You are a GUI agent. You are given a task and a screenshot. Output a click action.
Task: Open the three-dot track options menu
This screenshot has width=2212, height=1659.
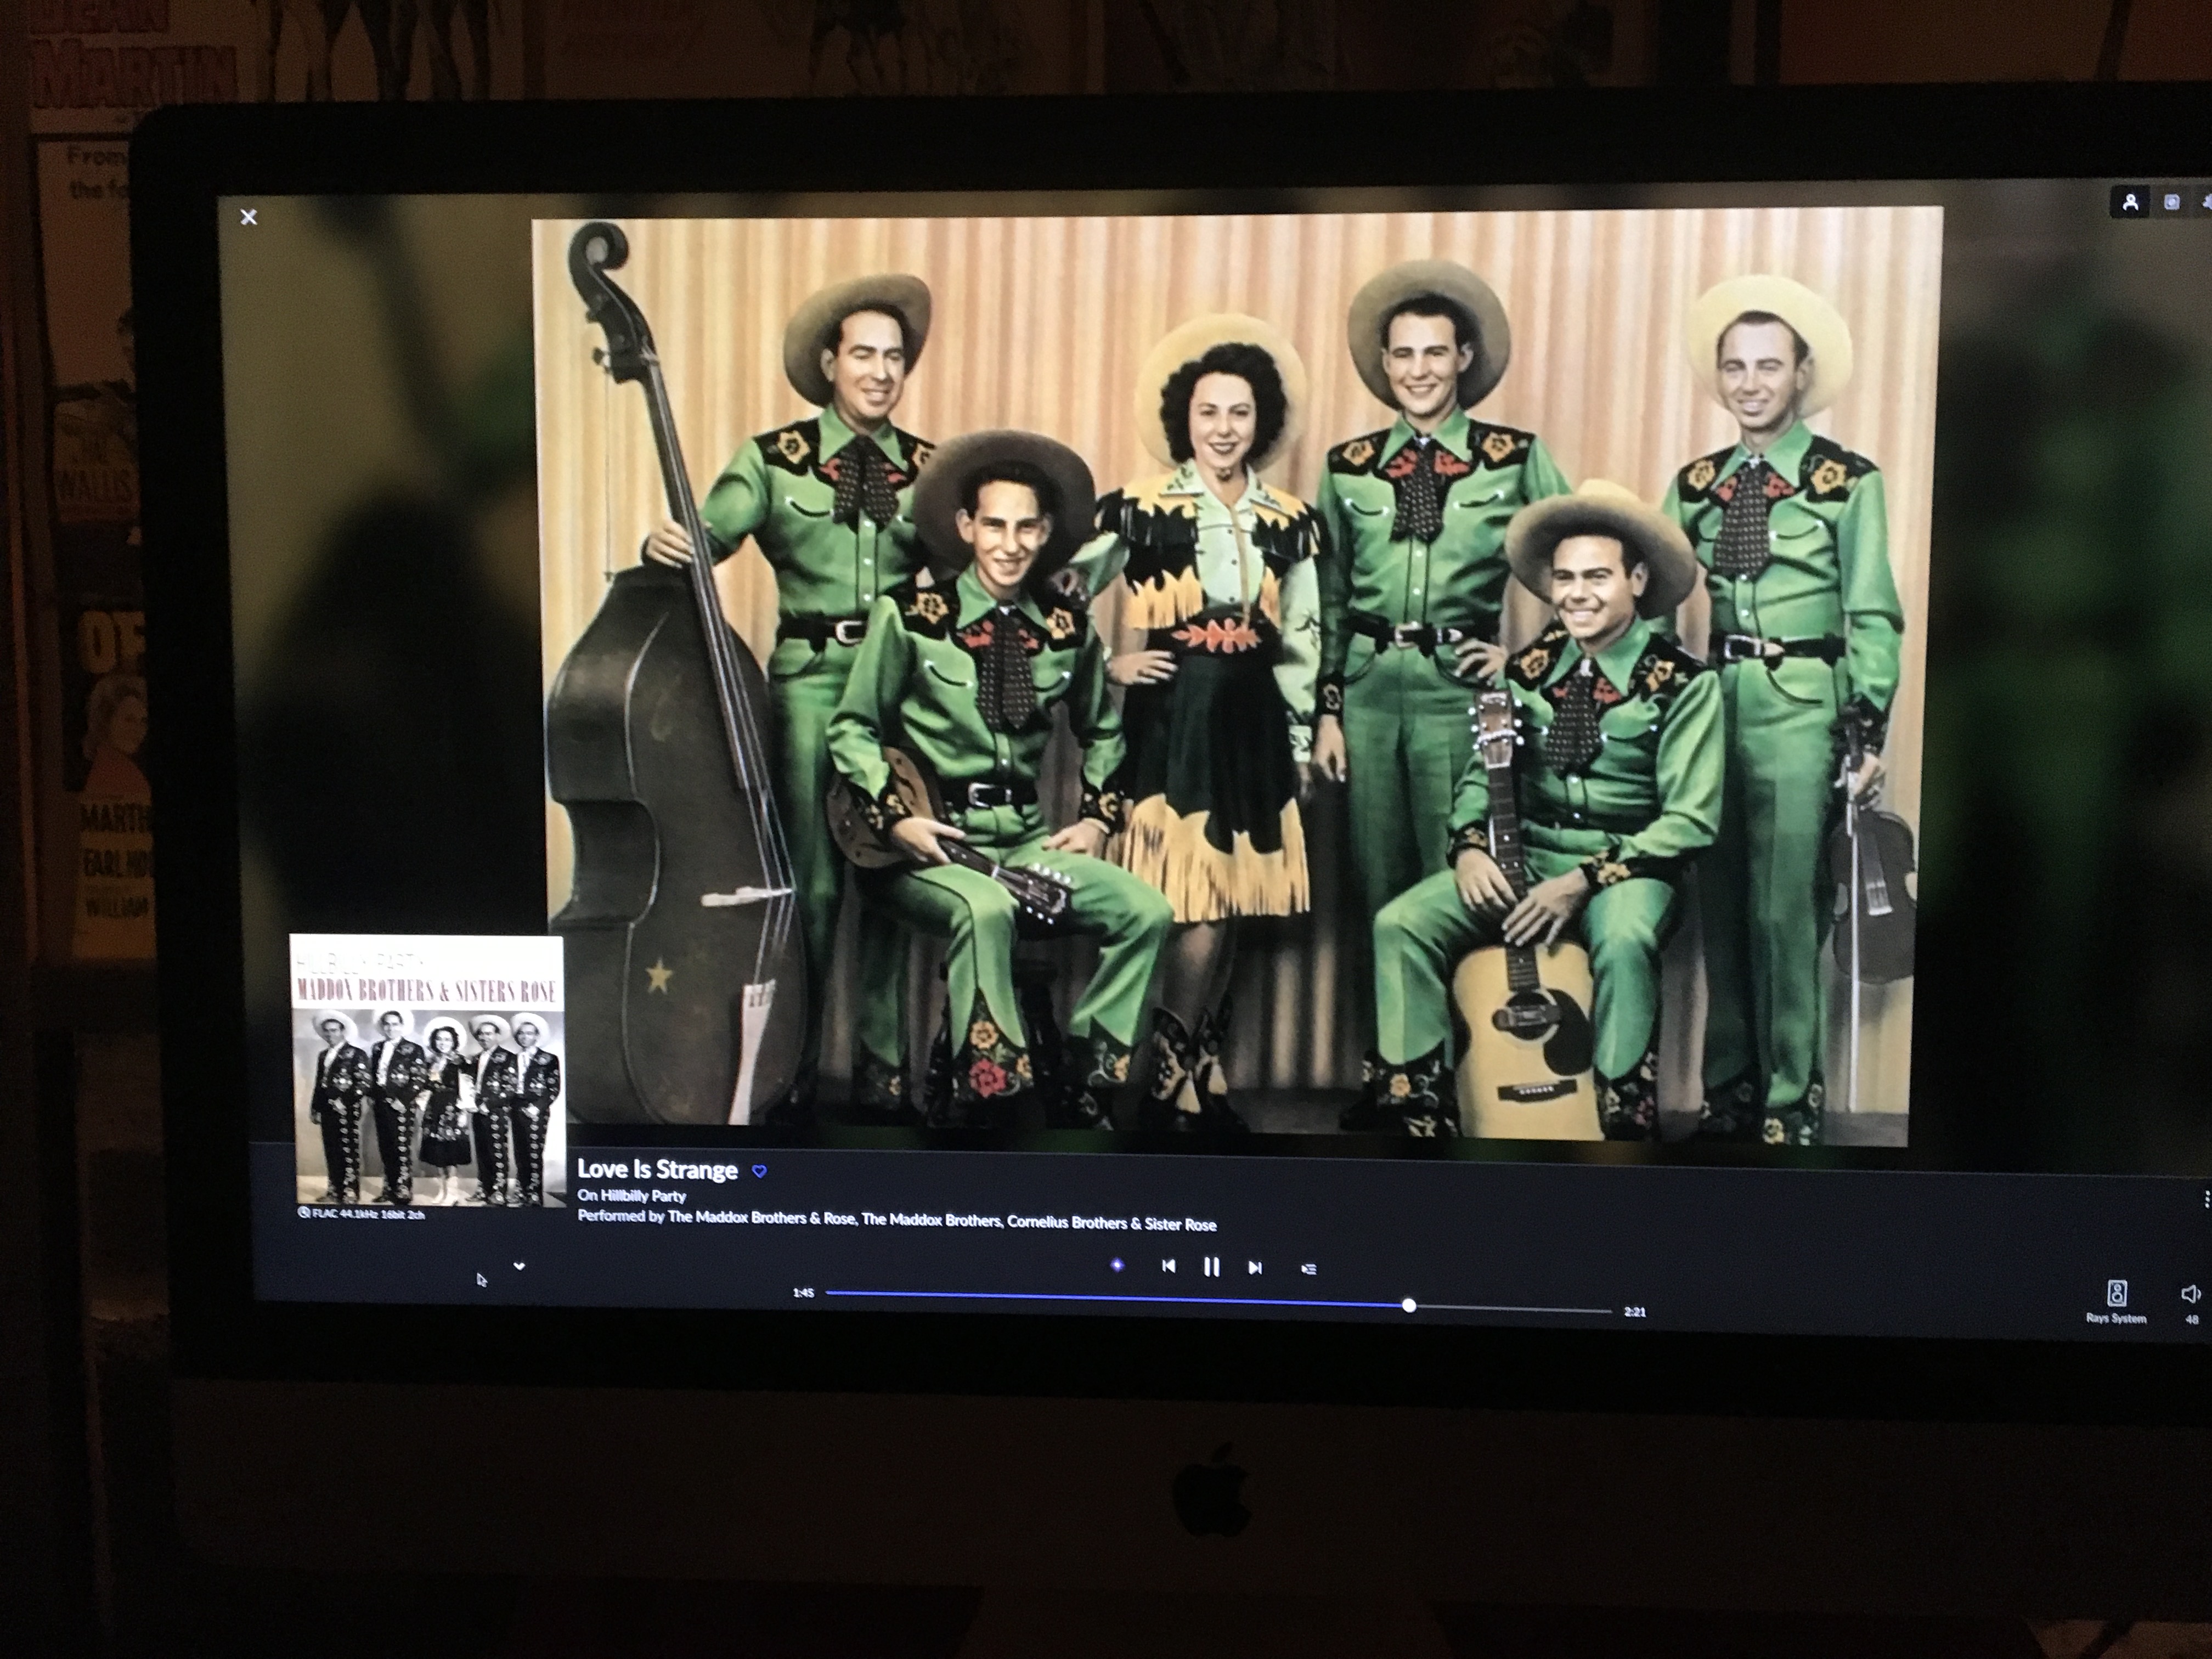click(x=2206, y=1198)
